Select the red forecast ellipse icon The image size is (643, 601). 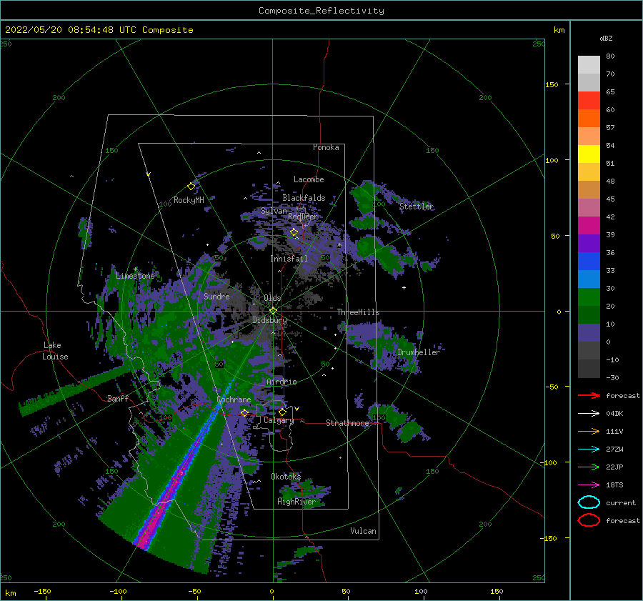coord(589,520)
